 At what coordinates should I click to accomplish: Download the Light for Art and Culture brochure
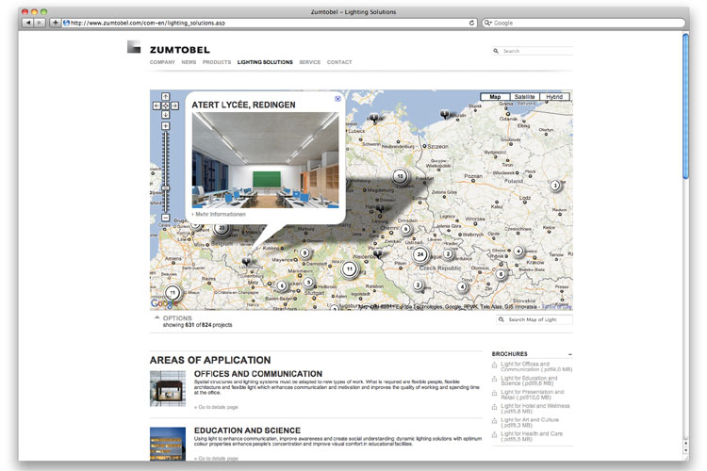point(530,422)
